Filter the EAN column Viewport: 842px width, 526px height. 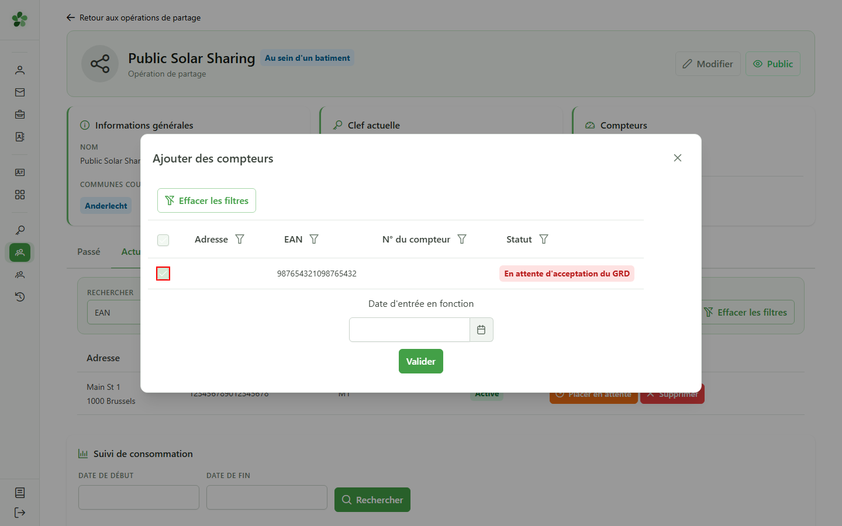tap(314, 239)
